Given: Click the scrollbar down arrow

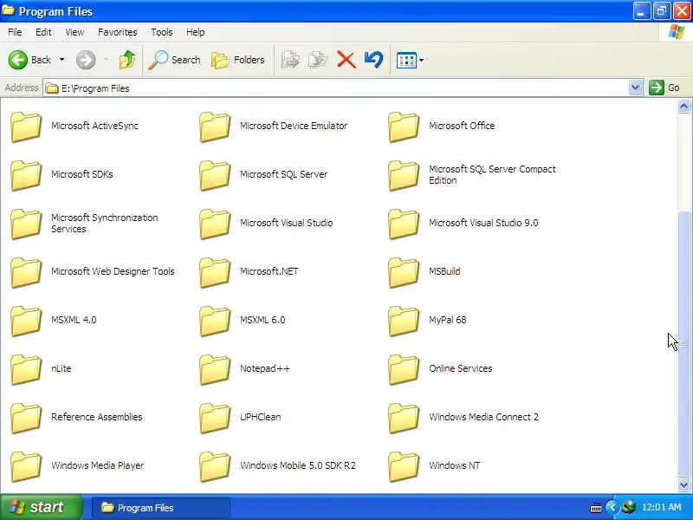Looking at the screenshot, I should pos(683,485).
